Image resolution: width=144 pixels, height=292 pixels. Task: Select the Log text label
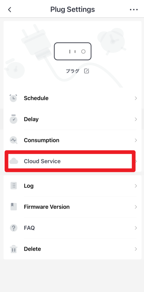[29, 186]
